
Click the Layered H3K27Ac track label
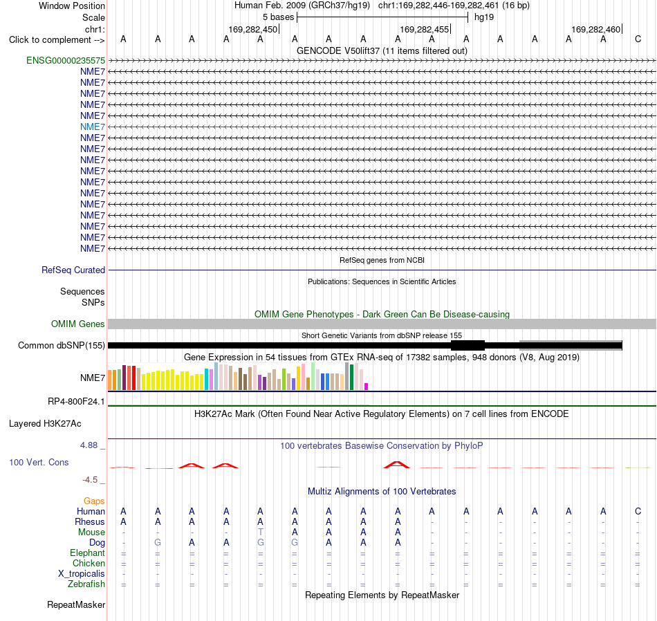45,424
